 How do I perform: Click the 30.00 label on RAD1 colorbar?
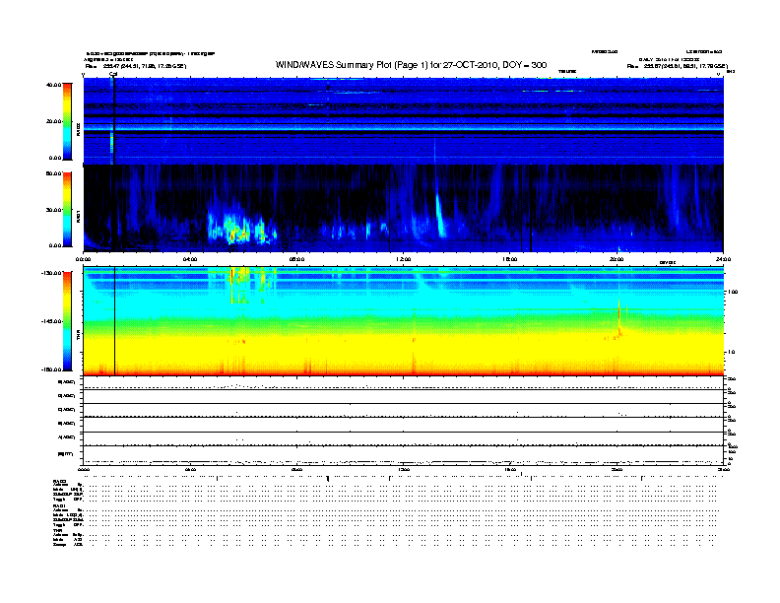point(53,210)
